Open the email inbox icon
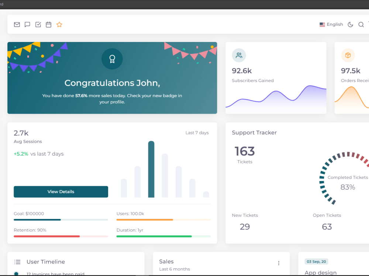Viewport: 369px width, 276px height. (17, 24)
